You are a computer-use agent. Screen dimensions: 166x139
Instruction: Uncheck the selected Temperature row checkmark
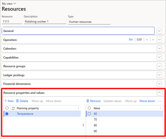[7, 114]
